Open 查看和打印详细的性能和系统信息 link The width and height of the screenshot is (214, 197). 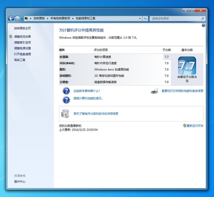click(182, 91)
